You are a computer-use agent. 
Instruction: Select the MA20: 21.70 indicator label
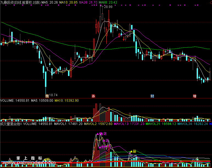[x=88, y=2]
